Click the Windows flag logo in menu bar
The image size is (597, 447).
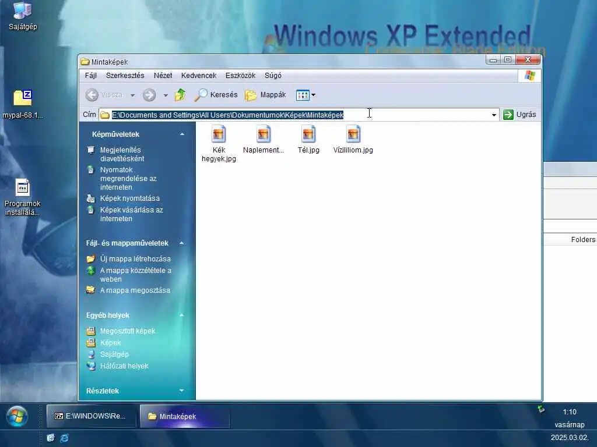click(529, 75)
